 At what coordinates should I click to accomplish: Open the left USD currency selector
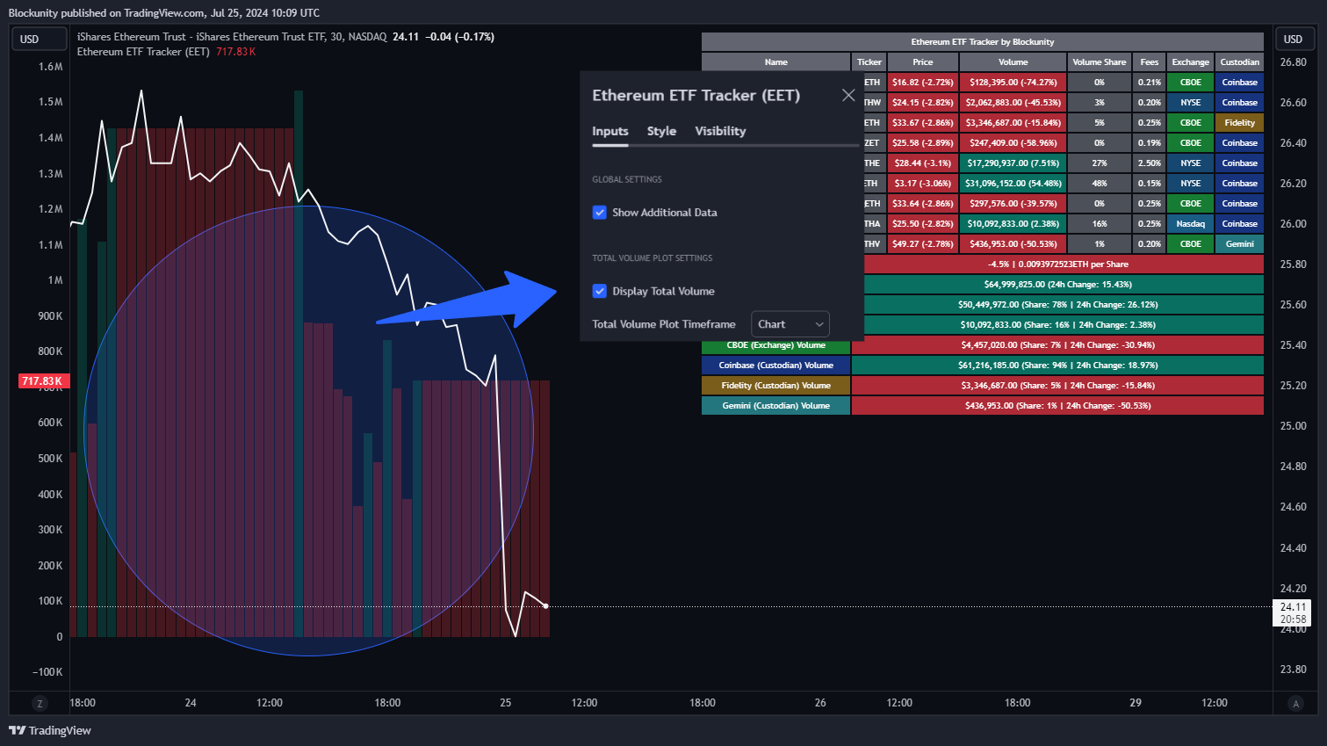point(38,39)
